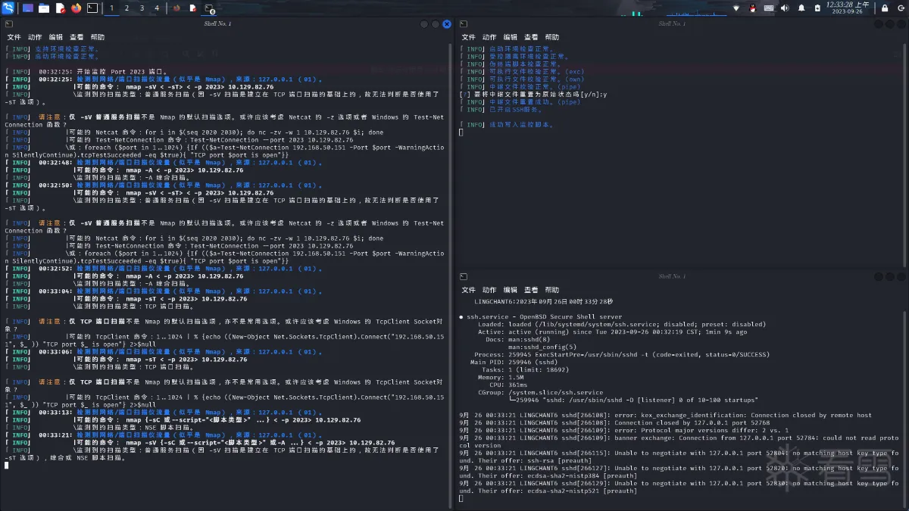This screenshot has height=511, width=909.
Task: Open 帮助 menu in the Nmap log terminal
Action: (98, 37)
